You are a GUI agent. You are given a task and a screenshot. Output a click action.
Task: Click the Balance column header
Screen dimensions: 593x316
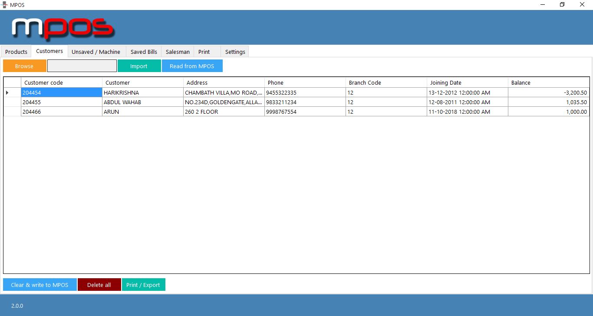tap(548, 82)
